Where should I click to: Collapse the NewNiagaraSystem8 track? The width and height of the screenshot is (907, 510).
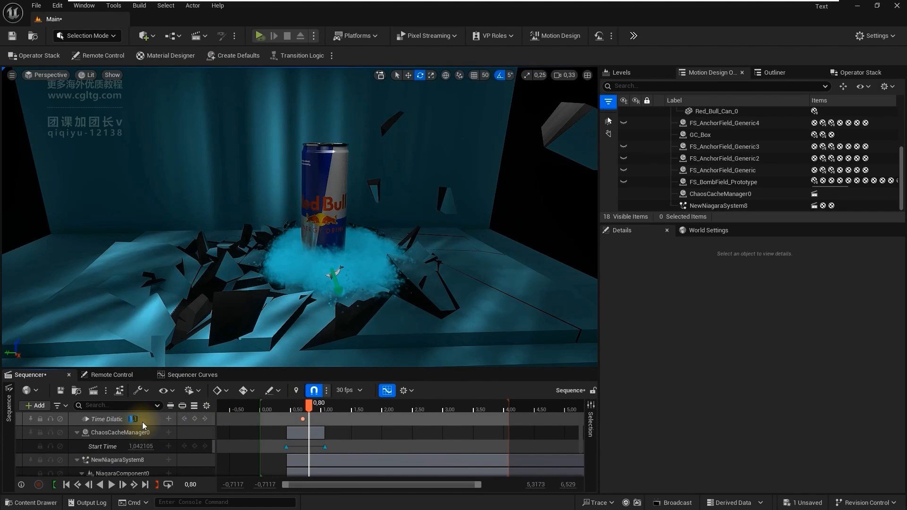point(77,460)
